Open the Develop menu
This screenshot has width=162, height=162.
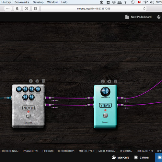pyautogui.click(x=38, y=2)
